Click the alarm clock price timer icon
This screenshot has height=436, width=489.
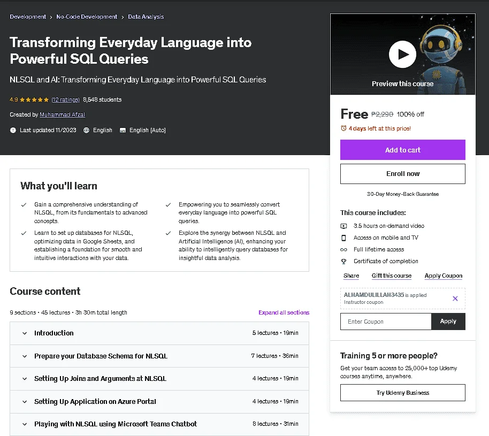(x=343, y=128)
